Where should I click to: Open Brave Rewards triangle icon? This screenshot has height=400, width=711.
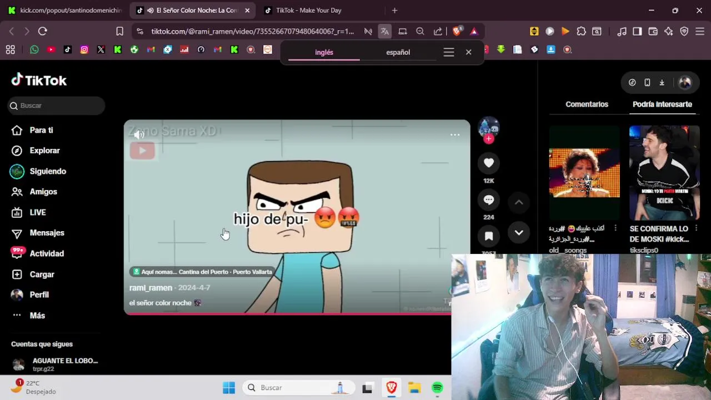point(474,32)
